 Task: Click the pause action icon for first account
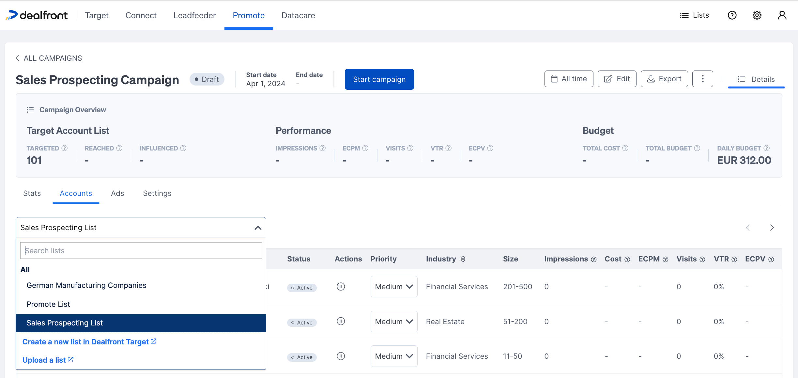coord(341,287)
